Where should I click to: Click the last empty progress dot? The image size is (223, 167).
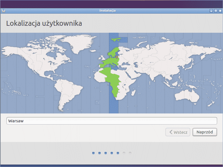click(x=130, y=153)
